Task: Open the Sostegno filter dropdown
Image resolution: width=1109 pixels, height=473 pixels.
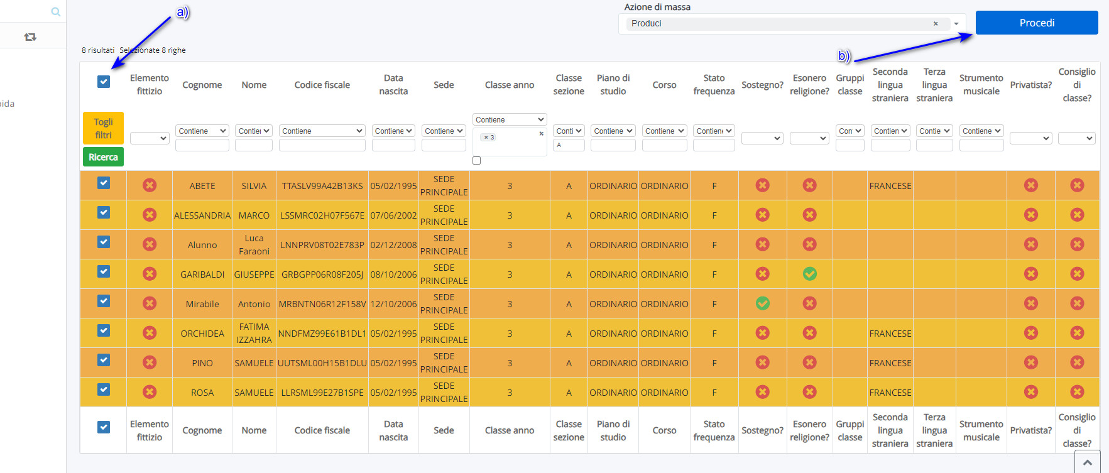Action: point(762,138)
